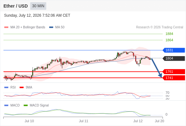Click the blue downward forecast arrow head

point(160,76)
